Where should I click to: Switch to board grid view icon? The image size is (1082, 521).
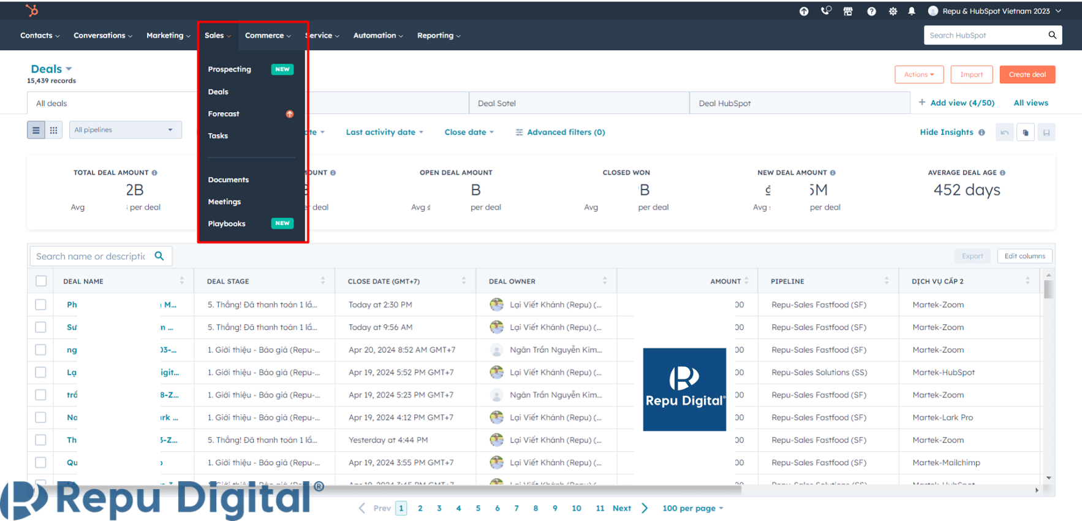pos(54,130)
